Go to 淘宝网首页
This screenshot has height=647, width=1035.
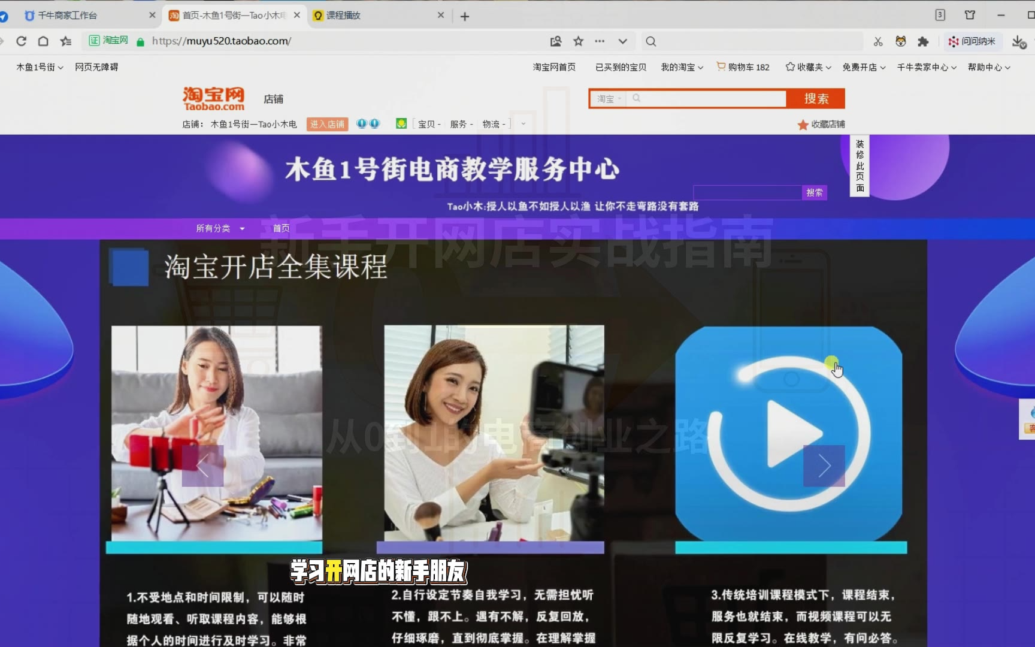555,67
